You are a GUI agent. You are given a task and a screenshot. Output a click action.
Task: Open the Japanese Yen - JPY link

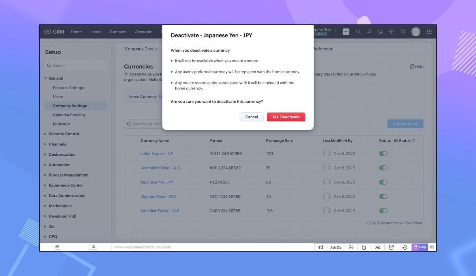156,182
